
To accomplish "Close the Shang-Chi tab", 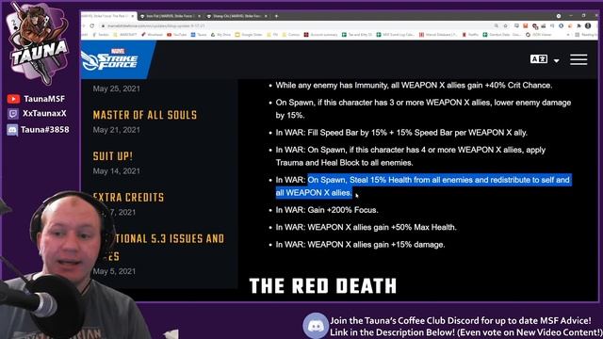I will tap(266, 16).
